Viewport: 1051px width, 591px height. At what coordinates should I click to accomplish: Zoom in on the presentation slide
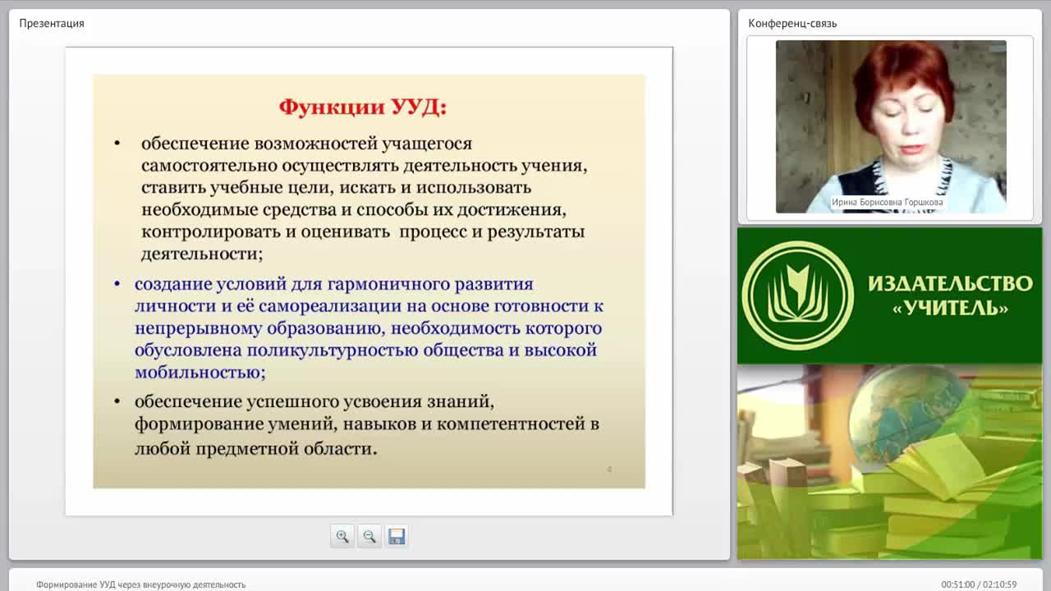[x=342, y=536]
